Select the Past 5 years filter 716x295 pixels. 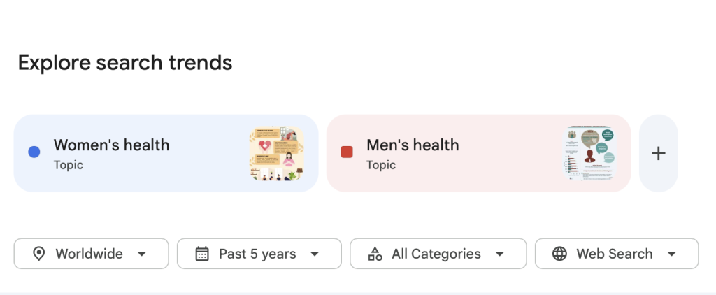[x=257, y=254]
